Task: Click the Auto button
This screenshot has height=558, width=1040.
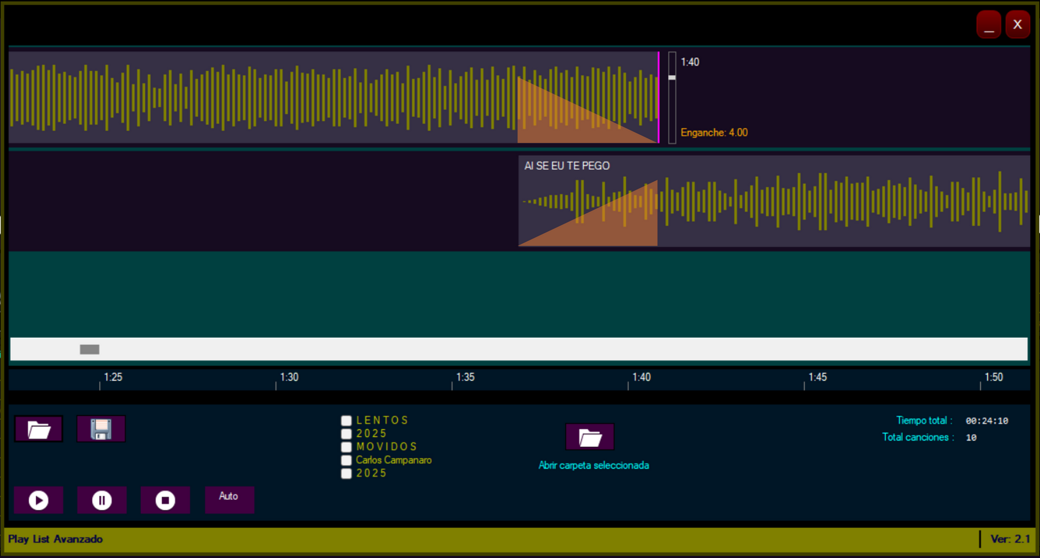Action: click(229, 499)
